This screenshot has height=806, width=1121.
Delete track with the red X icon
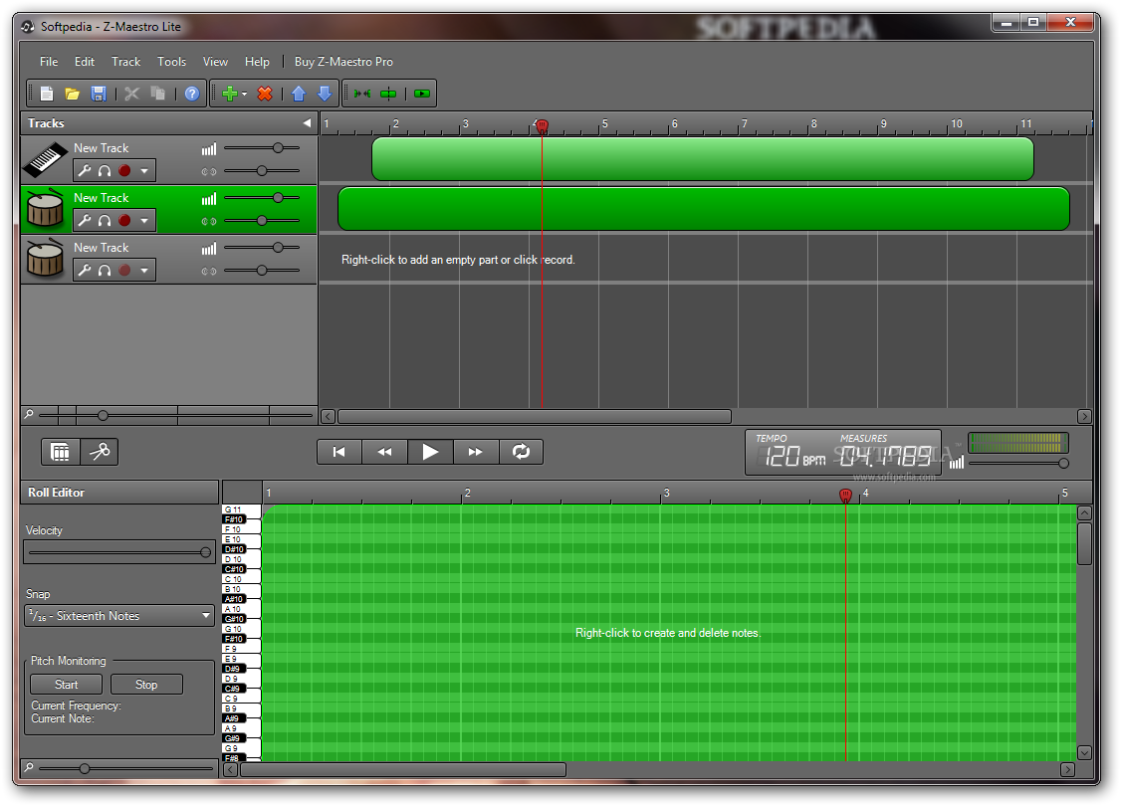(x=265, y=94)
